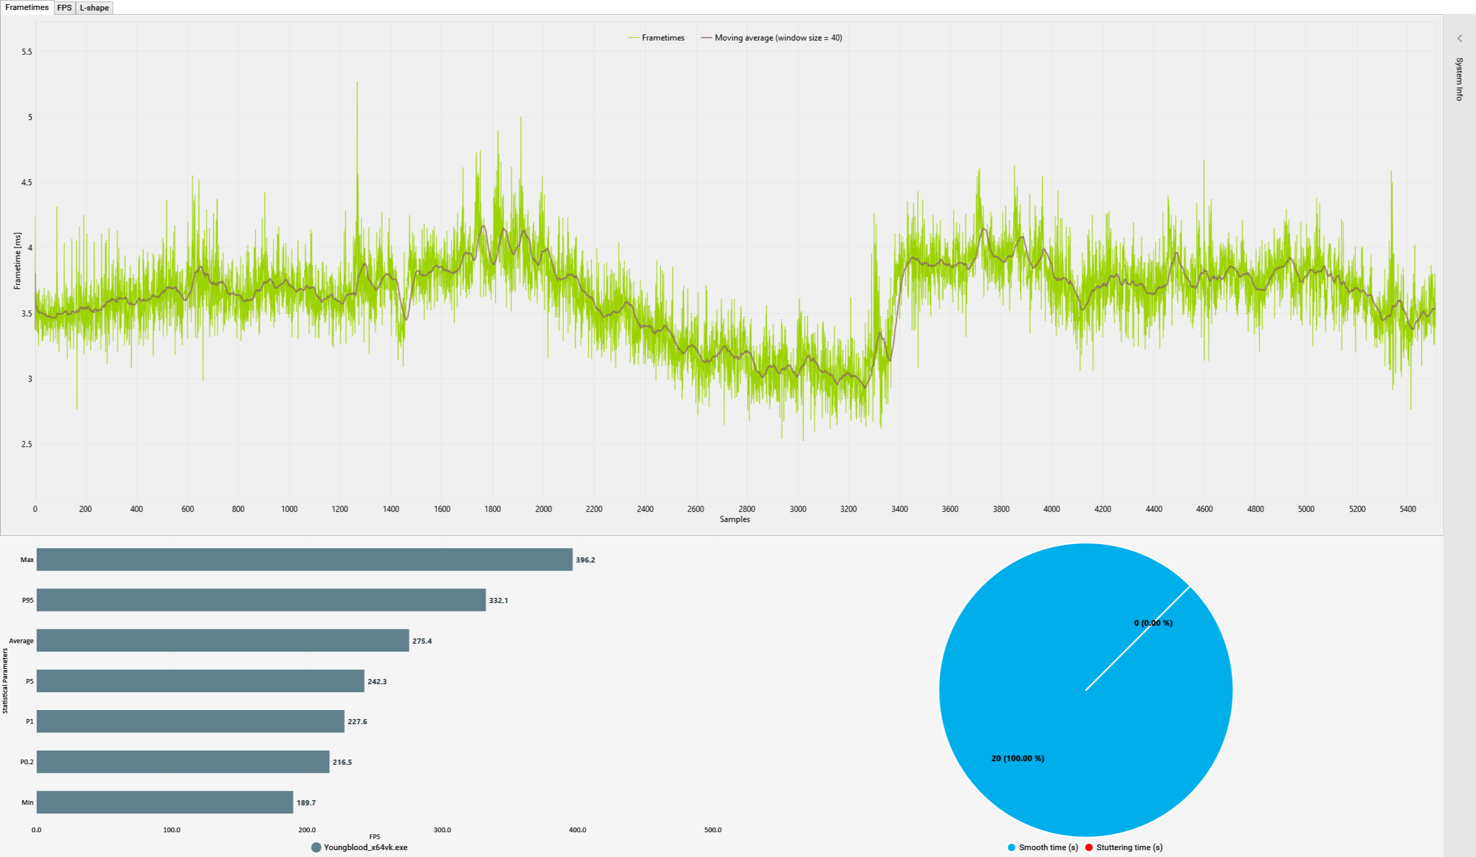Select the P1 FPS bar
The width and height of the screenshot is (1476, 857).
190,721
